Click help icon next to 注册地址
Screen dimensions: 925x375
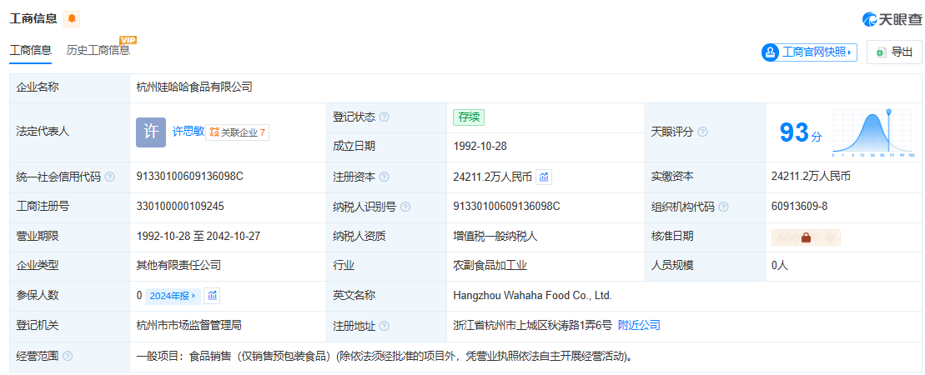384,326
